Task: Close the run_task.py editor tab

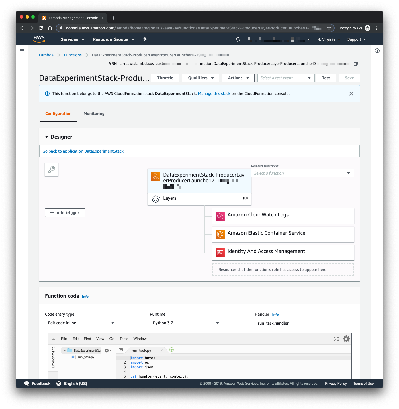Action: pos(161,350)
